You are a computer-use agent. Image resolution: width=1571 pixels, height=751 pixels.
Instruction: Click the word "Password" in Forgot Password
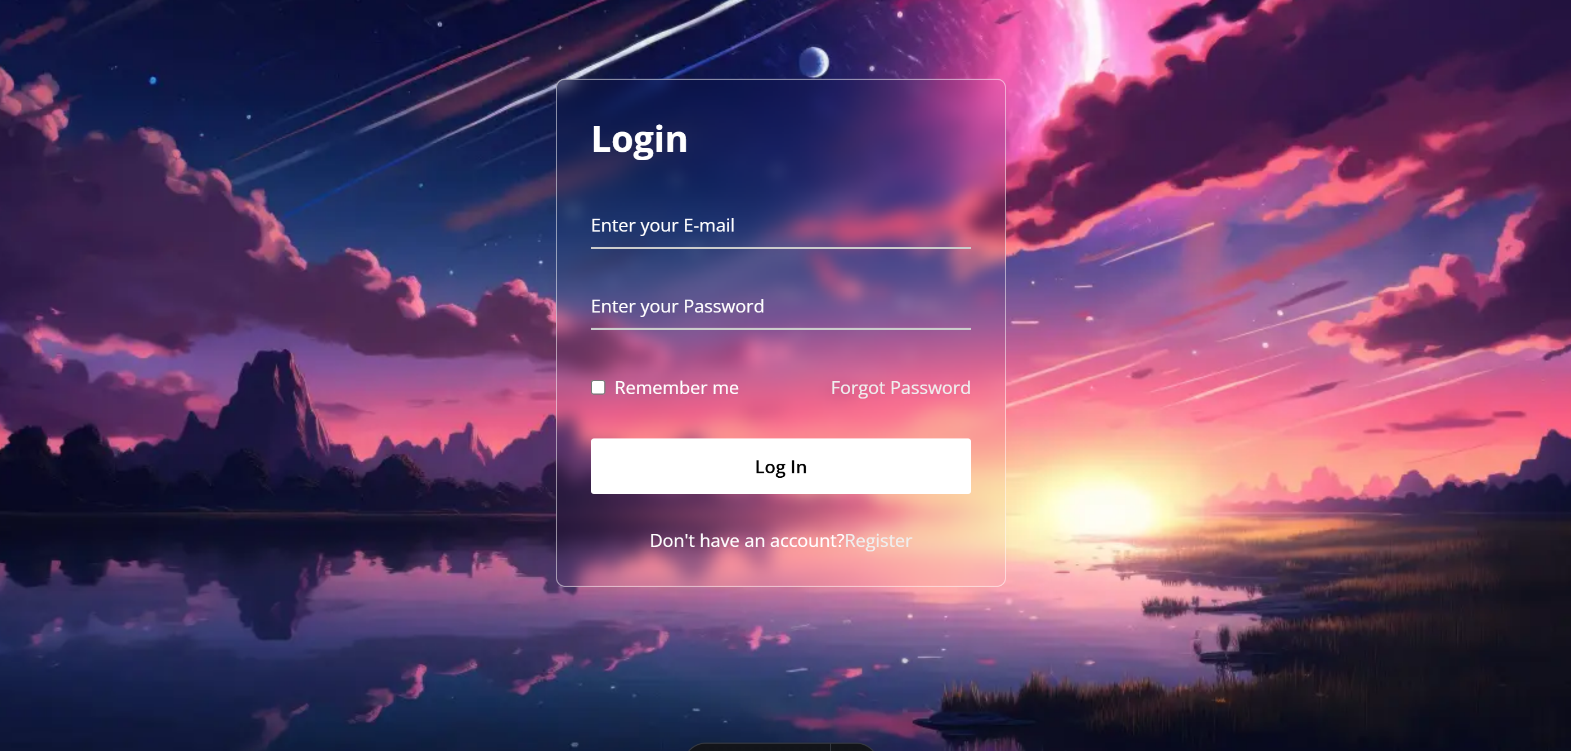930,387
